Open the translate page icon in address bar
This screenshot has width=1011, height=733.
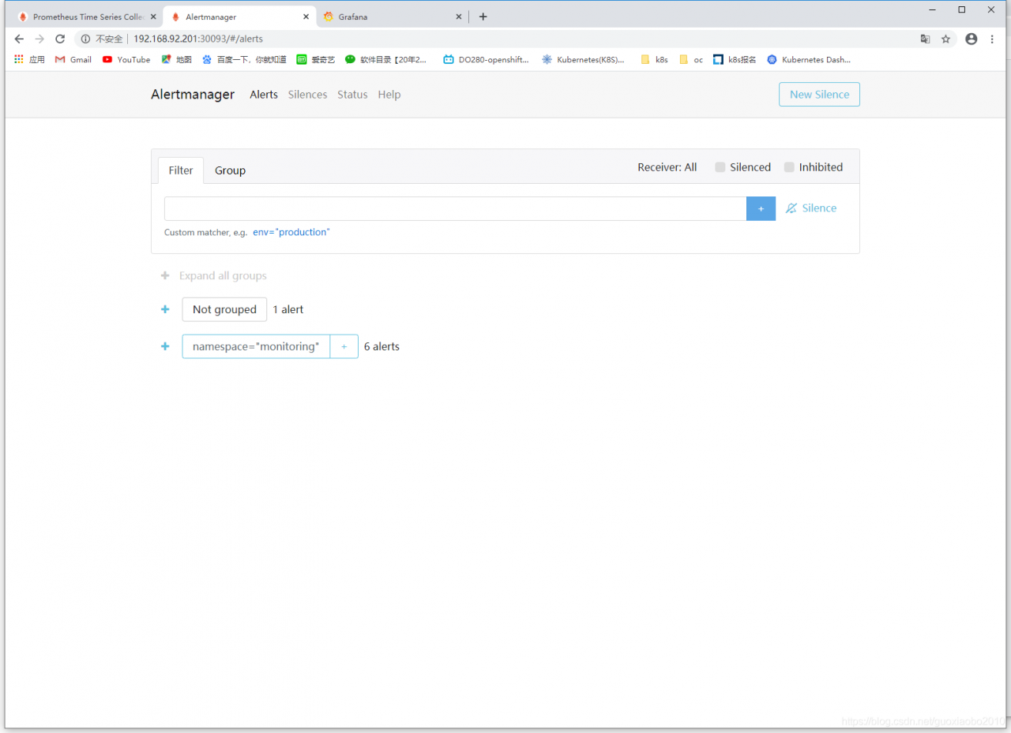point(925,39)
